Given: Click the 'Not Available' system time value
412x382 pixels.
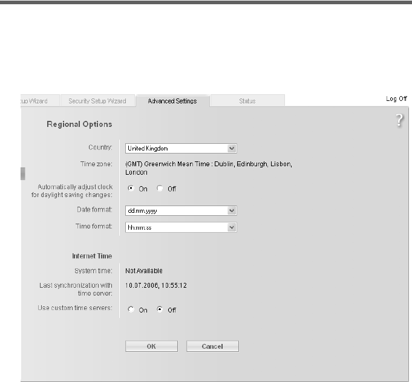Looking at the screenshot, I should tap(144, 271).
